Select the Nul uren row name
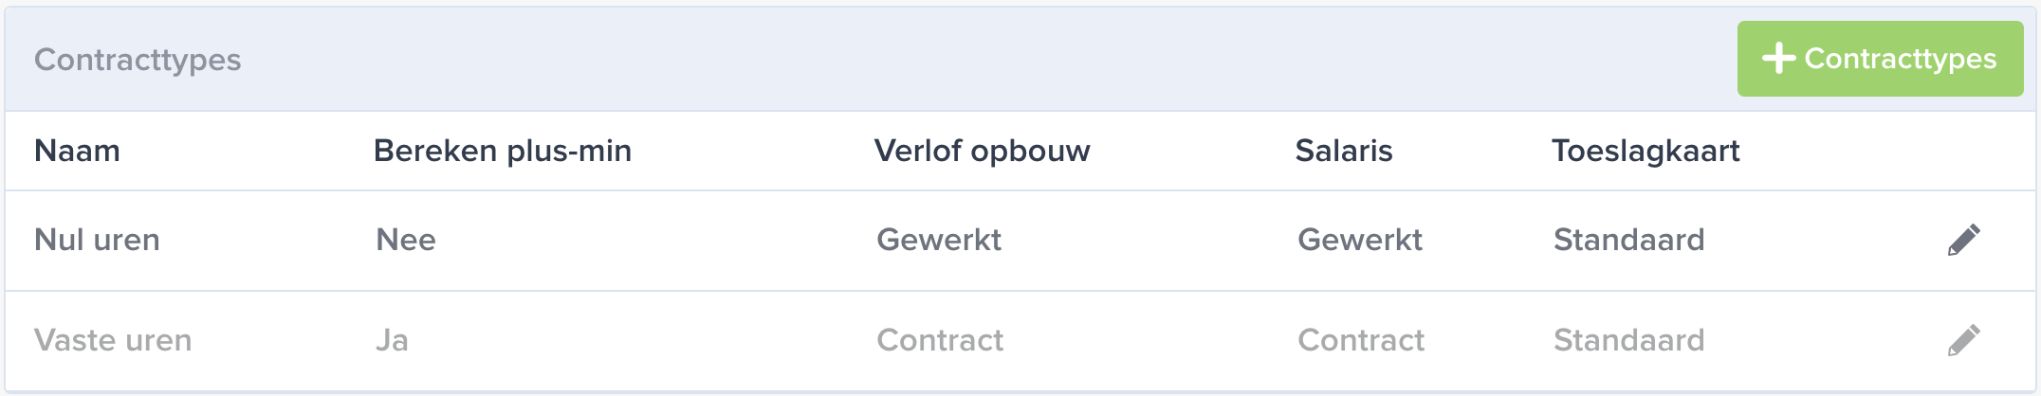The width and height of the screenshot is (2041, 396). tap(97, 240)
